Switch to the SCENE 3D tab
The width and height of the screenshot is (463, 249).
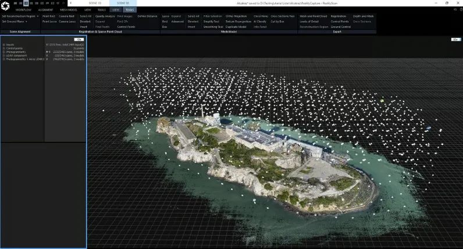click(123, 3)
